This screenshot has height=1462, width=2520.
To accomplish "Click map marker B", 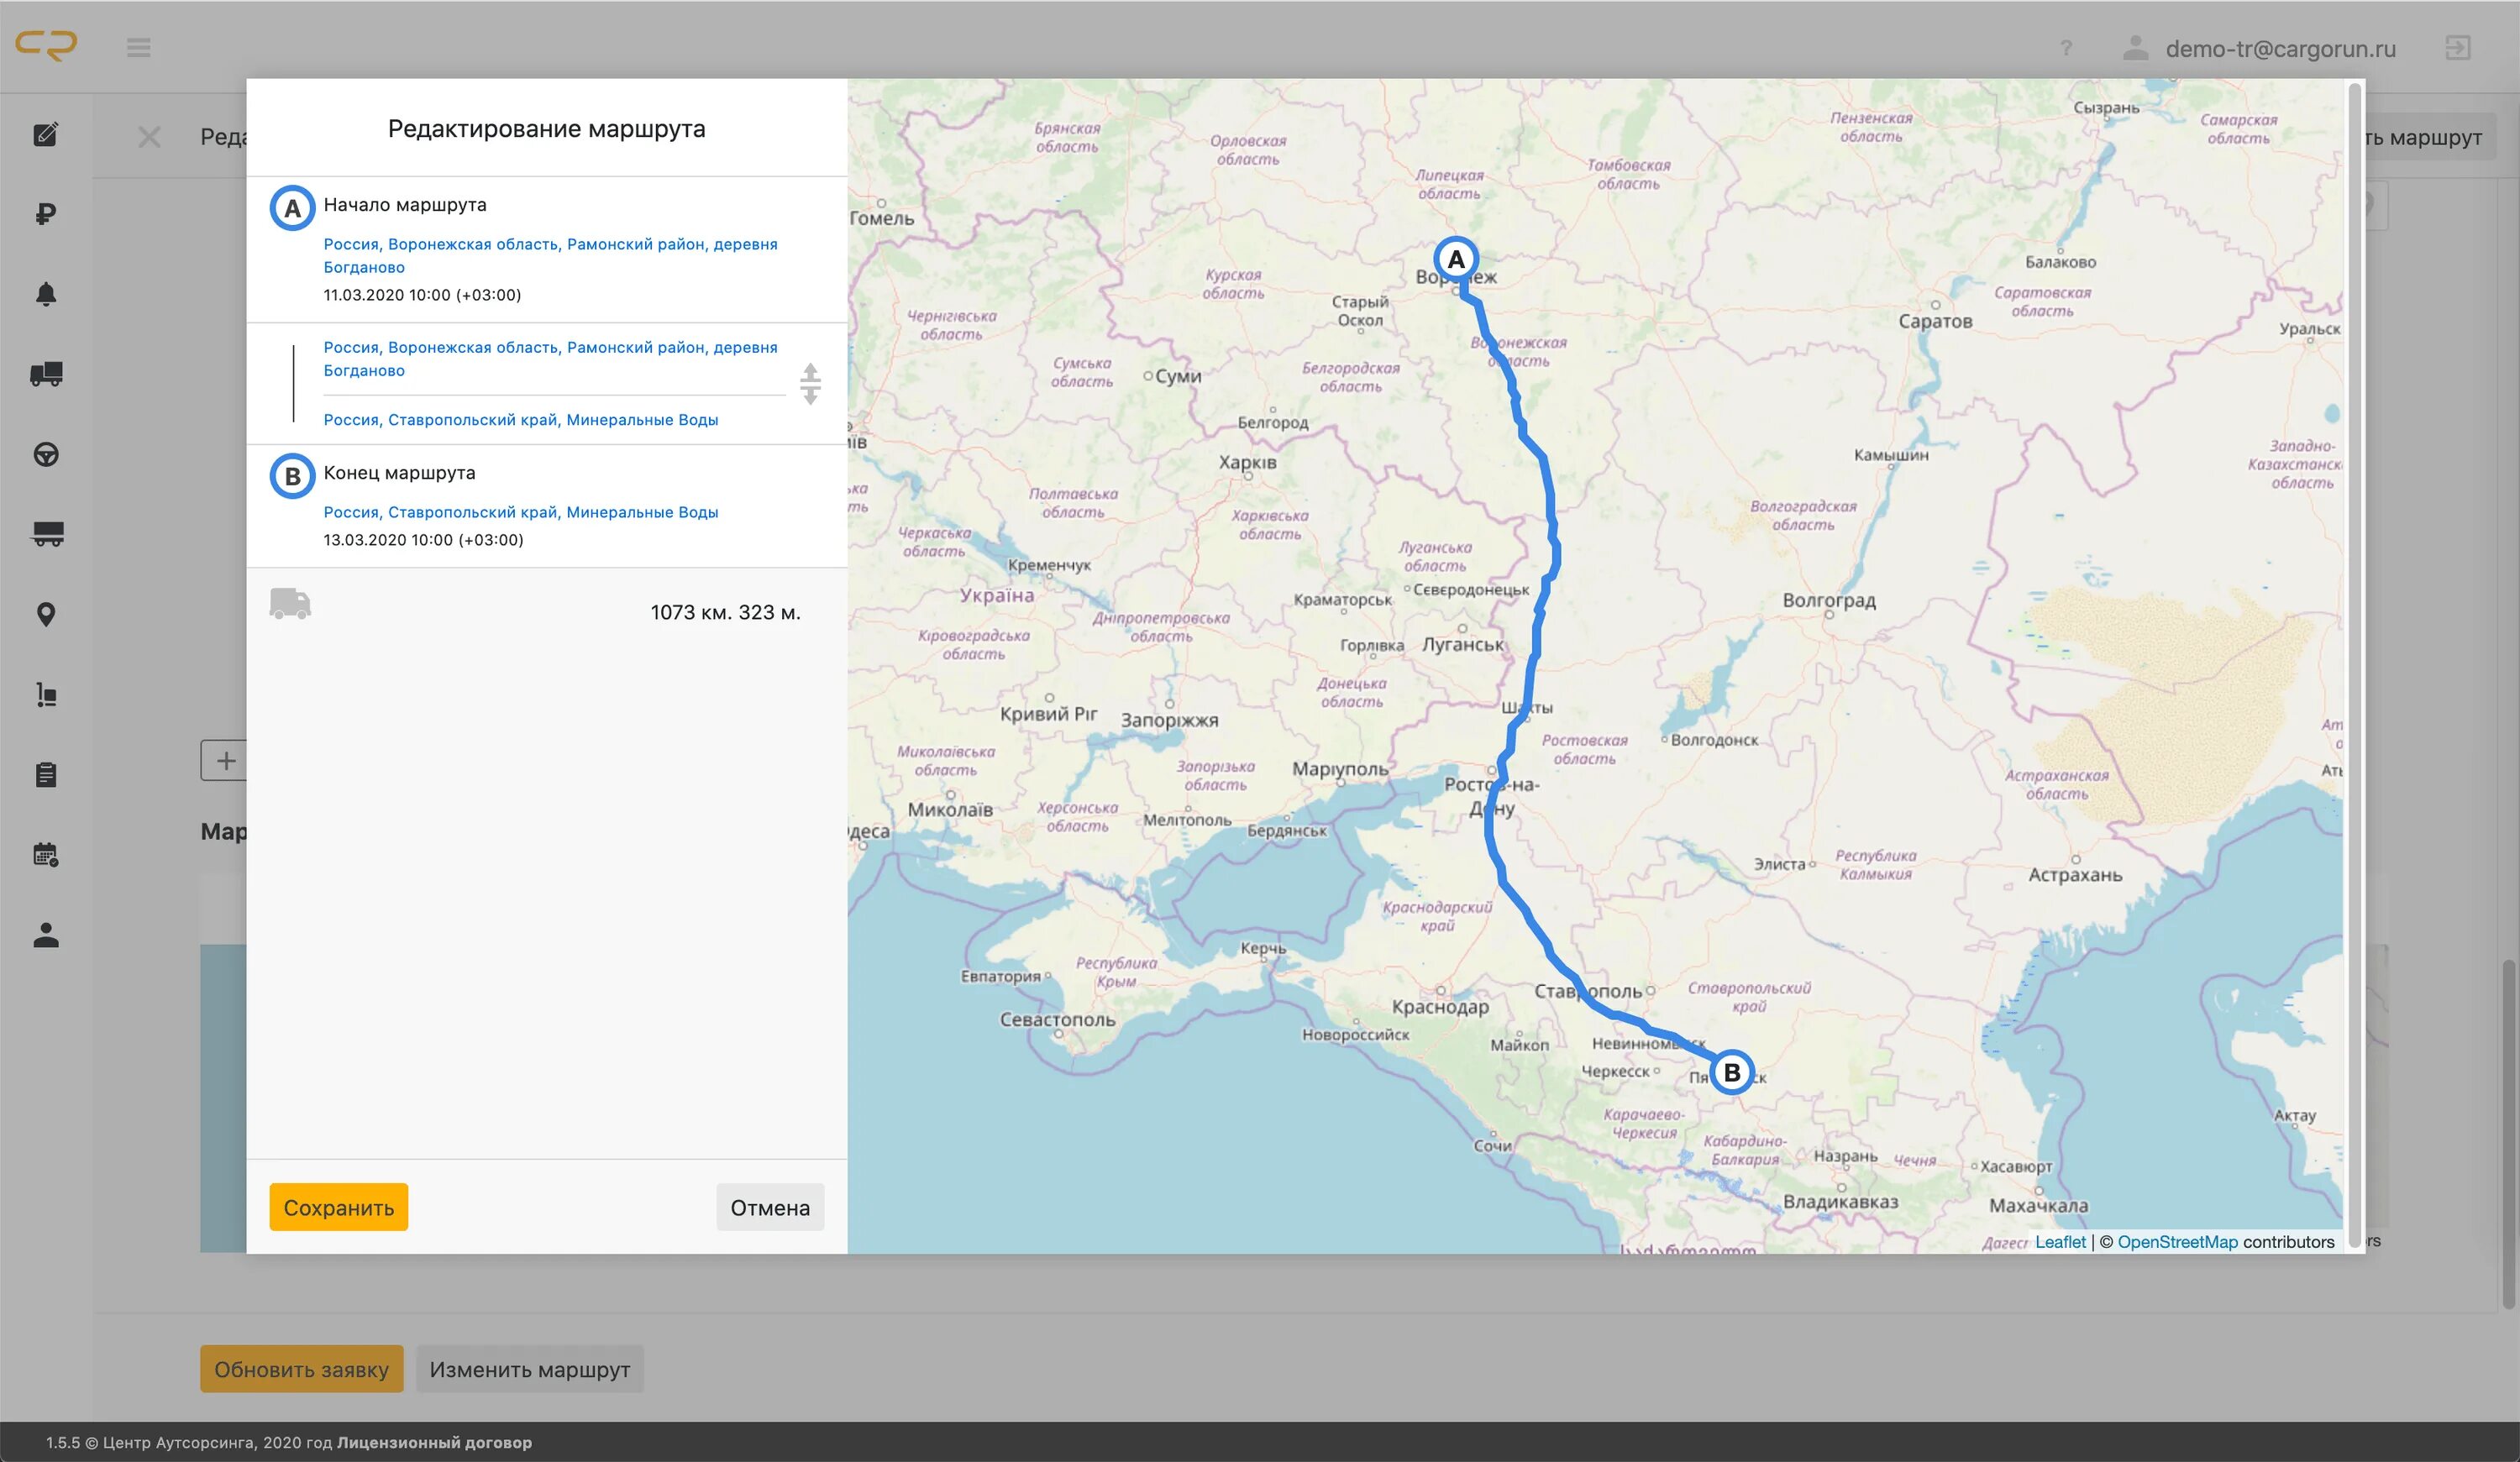I will 1731,1073.
